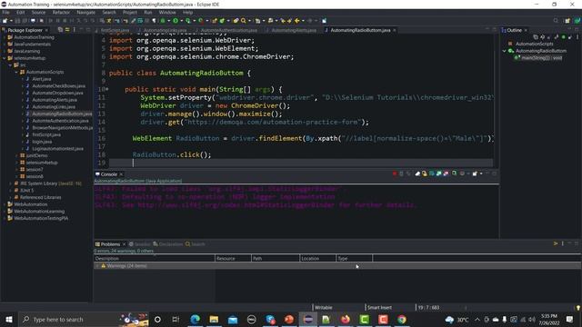Select login.java in Package Explorer

[42, 142]
